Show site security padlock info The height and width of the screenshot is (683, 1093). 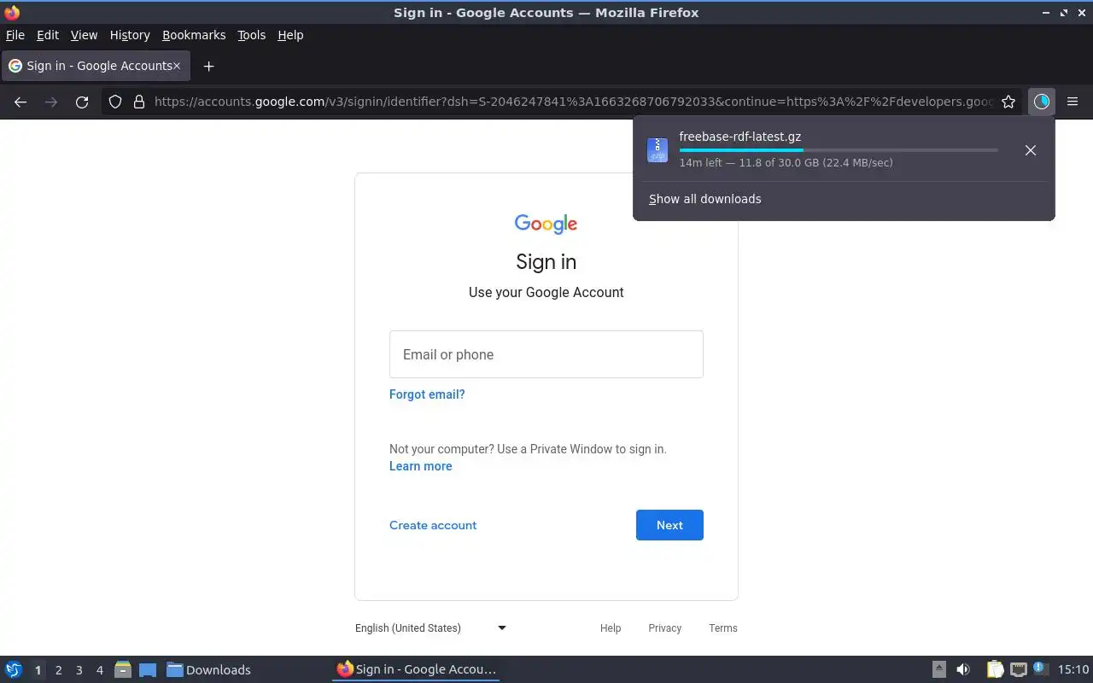pos(139,102)
